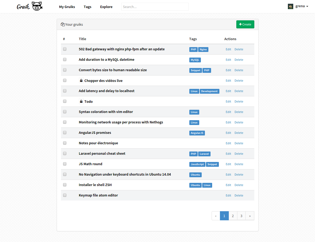Select checkbox for Convert bytes size row
Screen dimensions: 315x242
click(x=65, y=70)
